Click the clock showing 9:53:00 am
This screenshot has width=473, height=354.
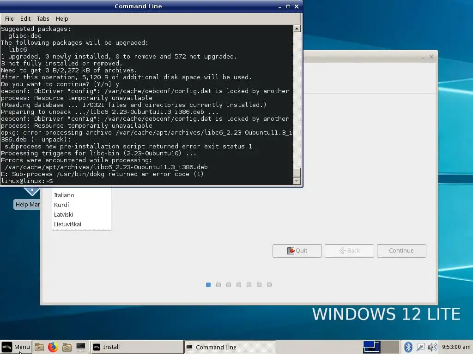[456, 347]
